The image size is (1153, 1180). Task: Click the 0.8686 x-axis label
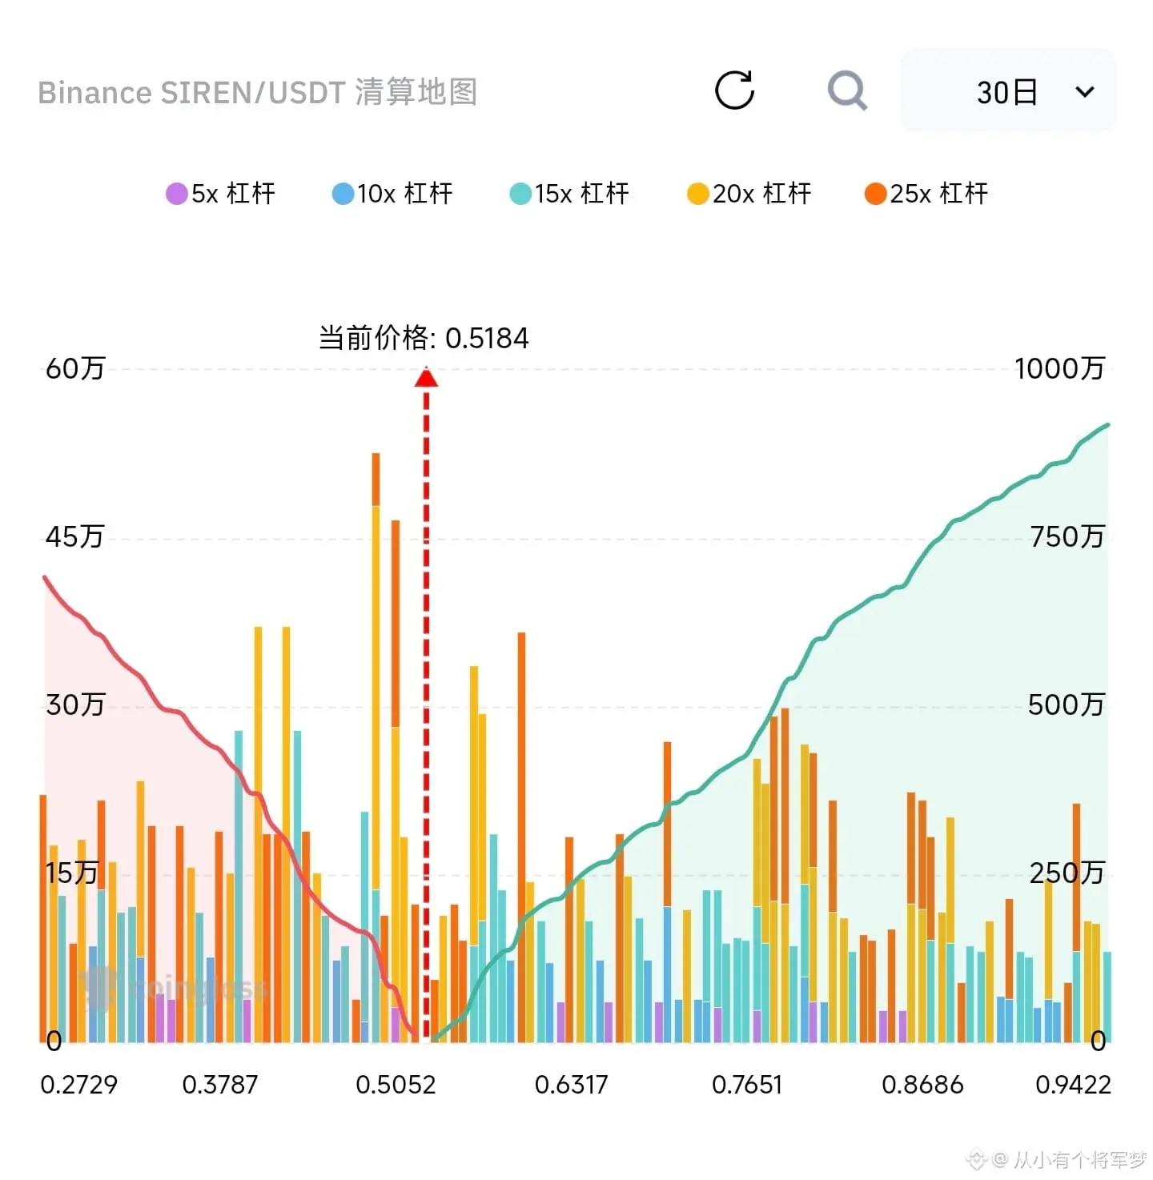click(922, 1085)
